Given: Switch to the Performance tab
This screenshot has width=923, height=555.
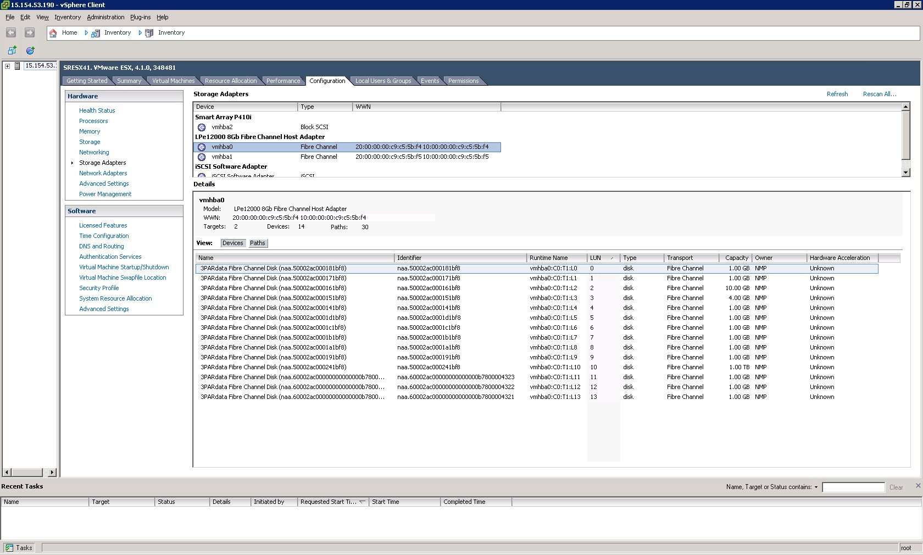Looking at the screenshot, I should [283, 81].
